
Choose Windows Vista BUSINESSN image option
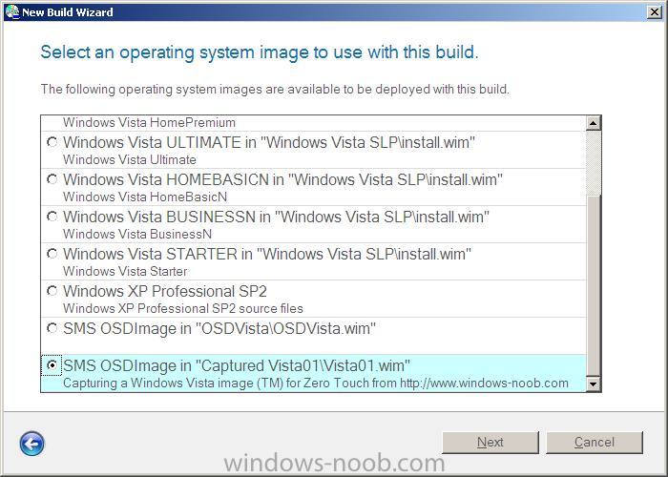[52, 217]
